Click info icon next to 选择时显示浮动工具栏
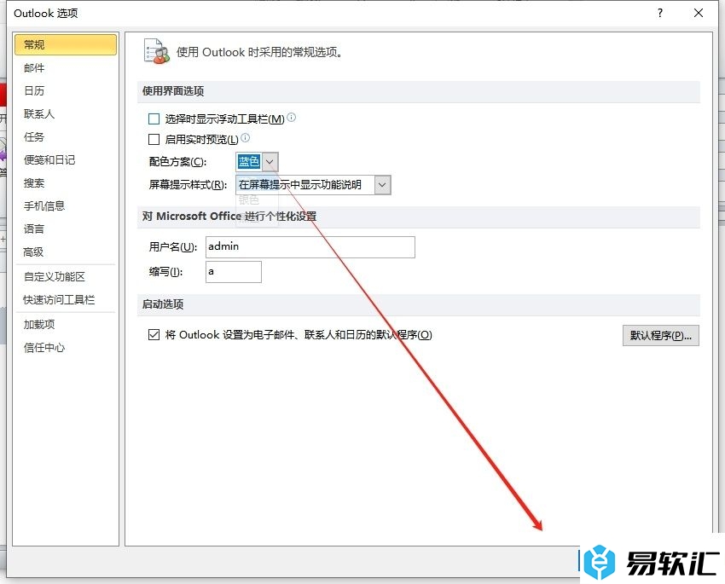The height and width of the screenshot is (584, 725). point(292,118)
